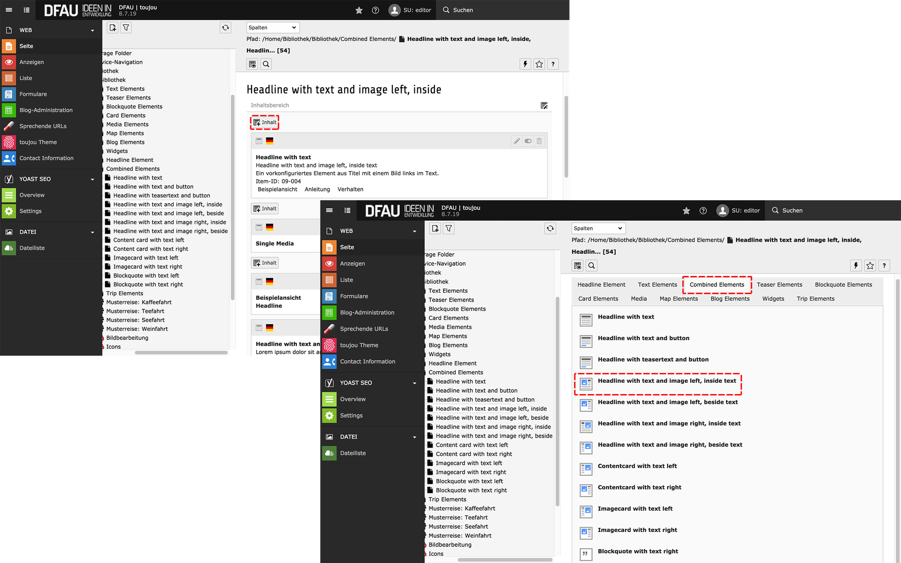Delete Headline element with trash icon
Image resolution: width=901 pixels, height=563 pixels.
click(x=539, y=141)
